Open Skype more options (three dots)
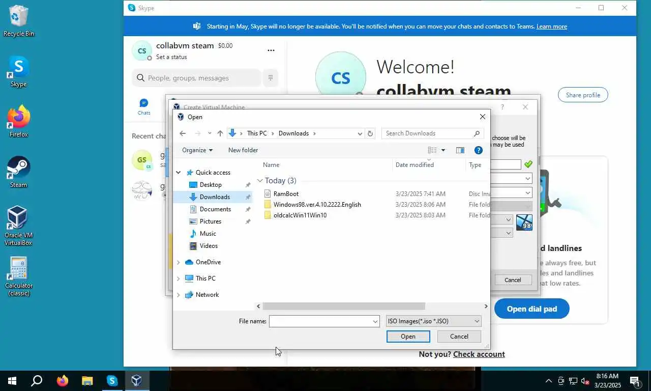Screen dimensions: 651x391 tap(271, 50)
